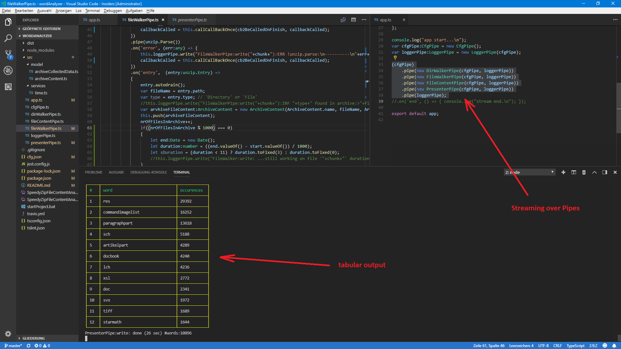Open presenterPipe.ts in the explorer
Image resolution: width=621 pixels, height=349 pixels.
pos(46,143)
